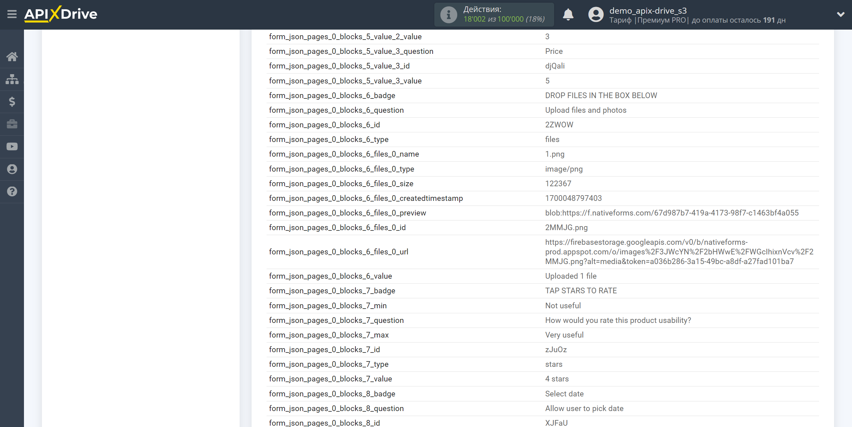Click the 'Very useful' value
The image size is (852, 427).
[564, 335]
